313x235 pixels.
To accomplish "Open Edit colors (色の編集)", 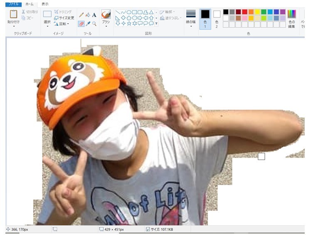I will coord(291,19).
